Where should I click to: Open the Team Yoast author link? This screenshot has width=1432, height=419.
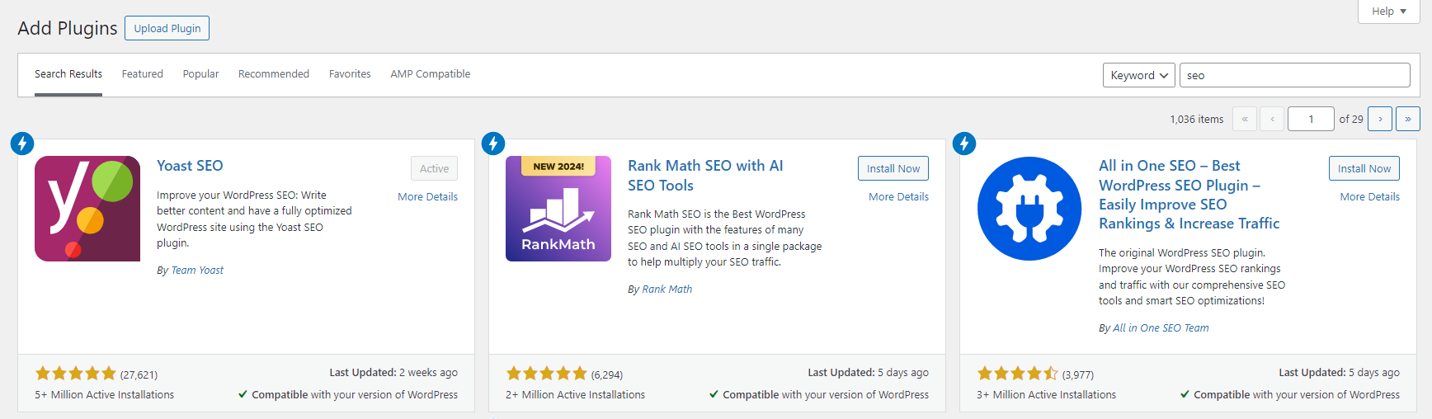tap(197, 271)
